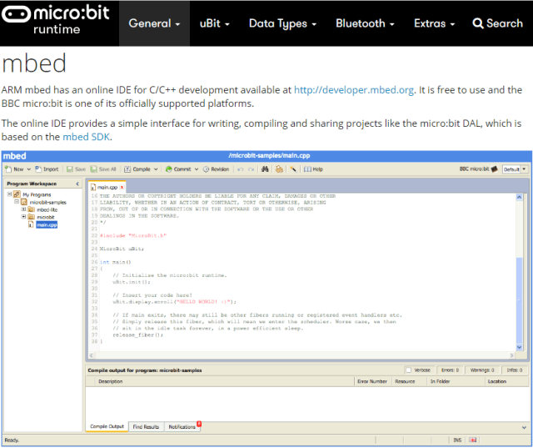The width and height of the screenshot is (533, 448).
Task: Select main.cpp in Program Workspace tree
Action: (x=46, y=224)
